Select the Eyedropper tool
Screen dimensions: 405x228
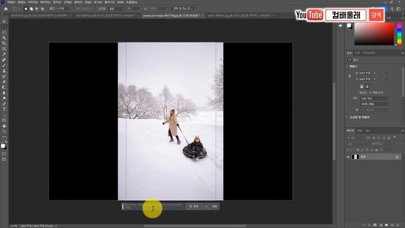tap(4, 54)
